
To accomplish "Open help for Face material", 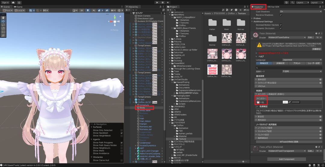I will (316, 33).
